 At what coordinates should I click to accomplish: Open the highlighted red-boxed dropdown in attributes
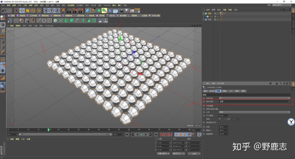[x=254, y=102]
